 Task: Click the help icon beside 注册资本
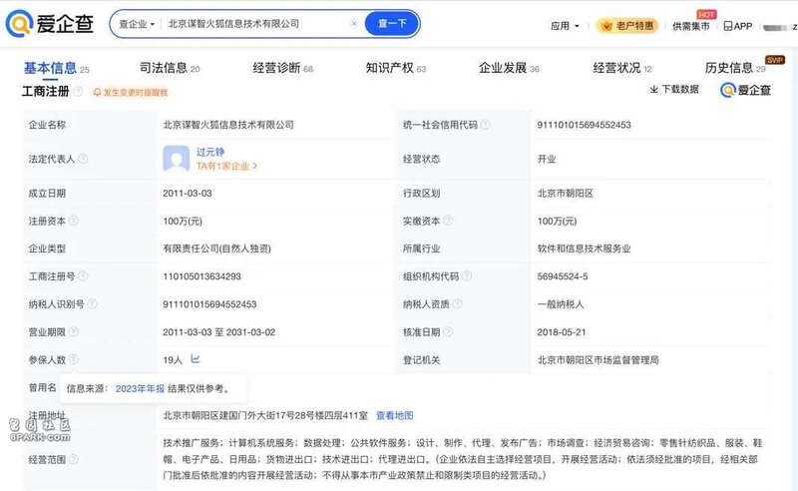(x=74, y=221)
